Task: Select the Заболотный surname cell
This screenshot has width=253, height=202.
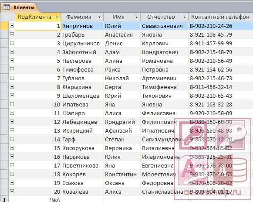Action: [x=82, y=52]
